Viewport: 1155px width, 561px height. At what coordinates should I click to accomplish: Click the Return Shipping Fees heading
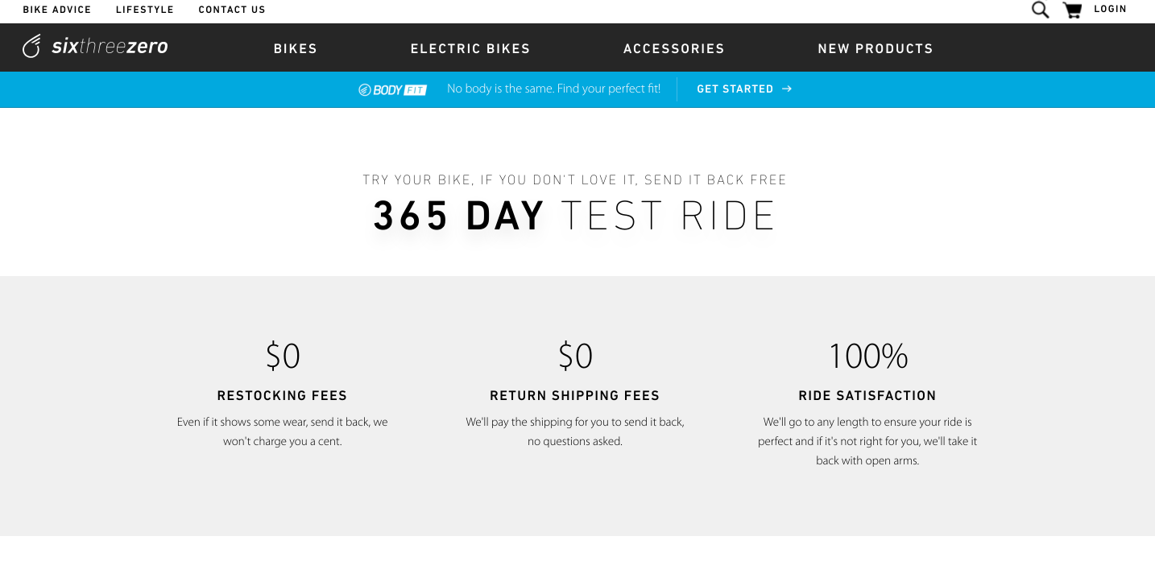(574, 395)
